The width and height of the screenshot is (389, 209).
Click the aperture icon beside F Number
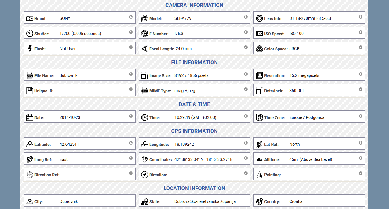(x=145, y=34)
